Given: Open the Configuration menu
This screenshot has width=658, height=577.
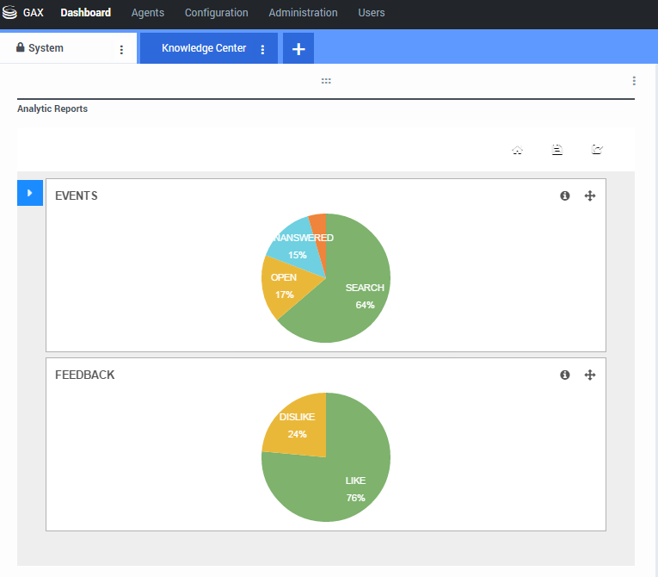Looking at the screenshot, I should coord(216,13).
